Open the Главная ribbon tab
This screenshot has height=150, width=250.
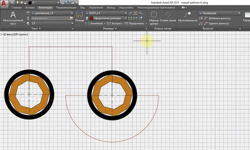[x=16, y=7]
